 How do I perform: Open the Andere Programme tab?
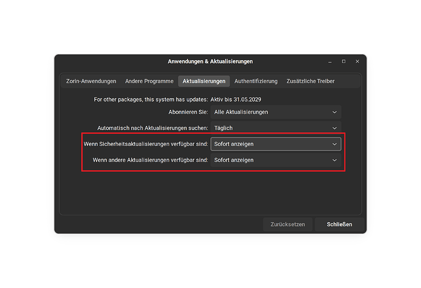point(149,81)
